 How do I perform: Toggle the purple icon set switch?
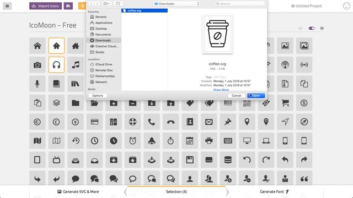312,28
